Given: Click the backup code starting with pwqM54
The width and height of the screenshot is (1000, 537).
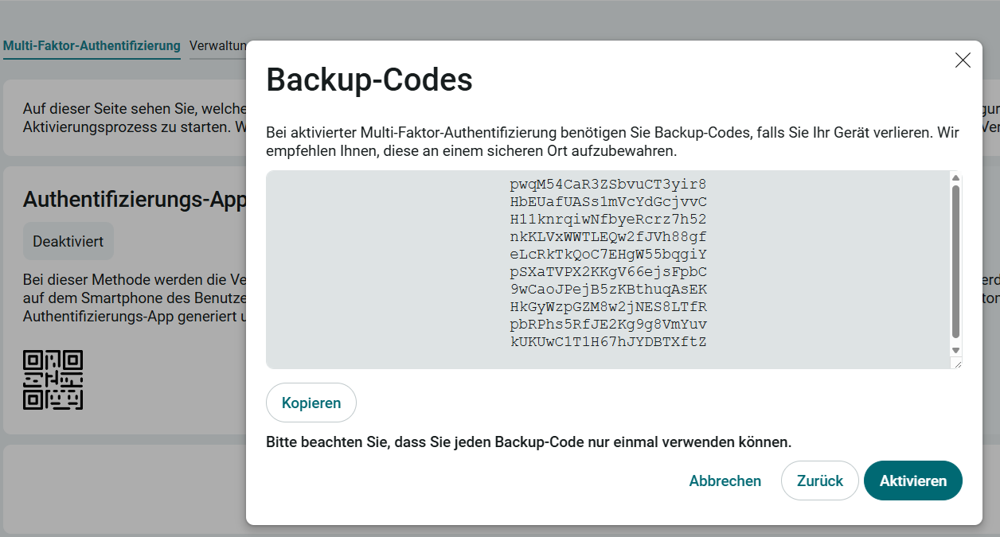Looking at the screenshot, I should [x=608, y=185].
